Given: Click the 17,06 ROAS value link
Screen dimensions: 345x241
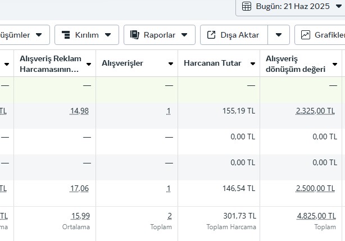Looking at the screenshot, I should pyautogui.click(x=79, y=189).
